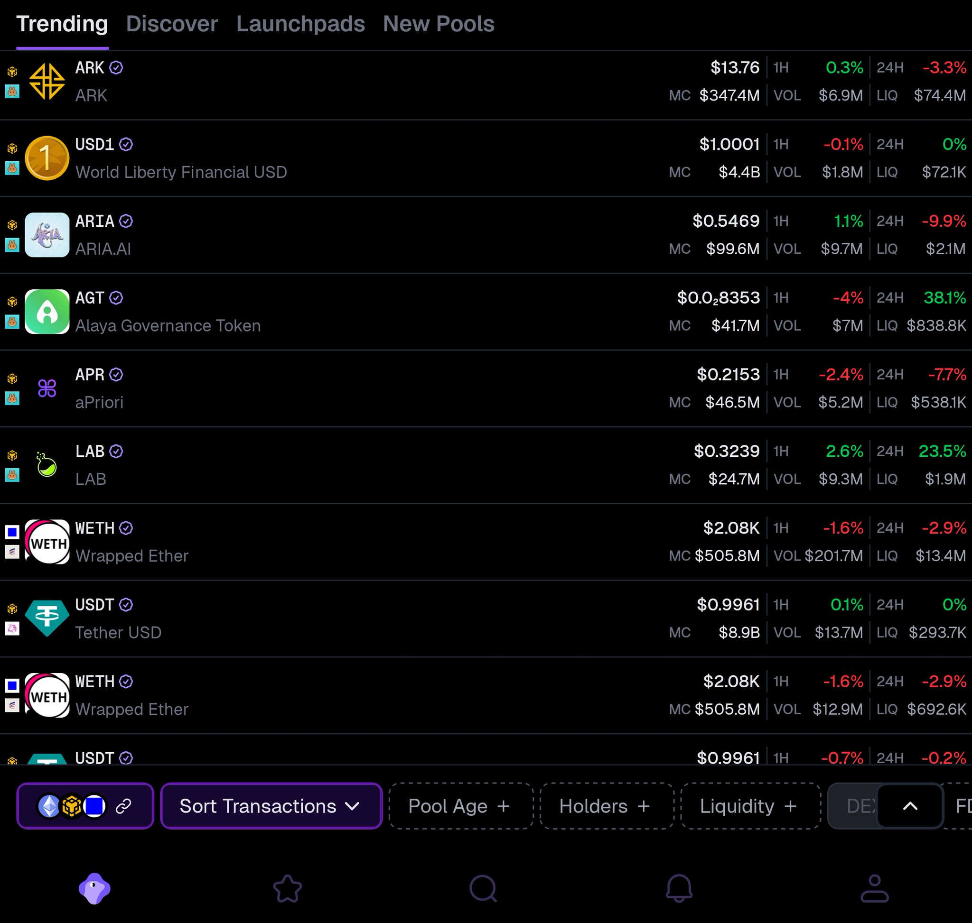Add the Pool Age filter
This screenshot has height=923, width=972.
[460, 806]
